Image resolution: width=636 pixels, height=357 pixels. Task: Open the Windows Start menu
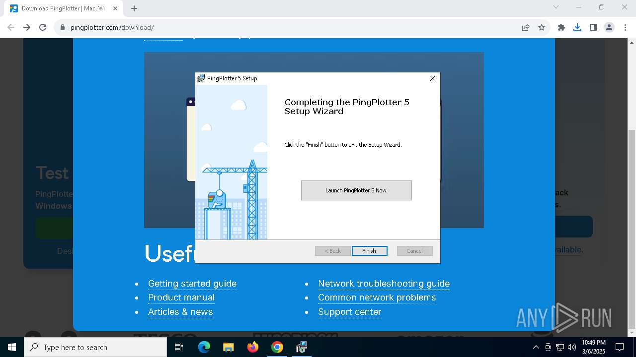tap(12, 347)
